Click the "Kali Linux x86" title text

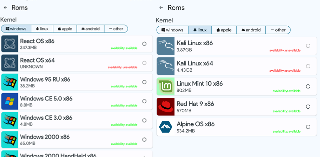pyautogui.click(x=195, y=43)
